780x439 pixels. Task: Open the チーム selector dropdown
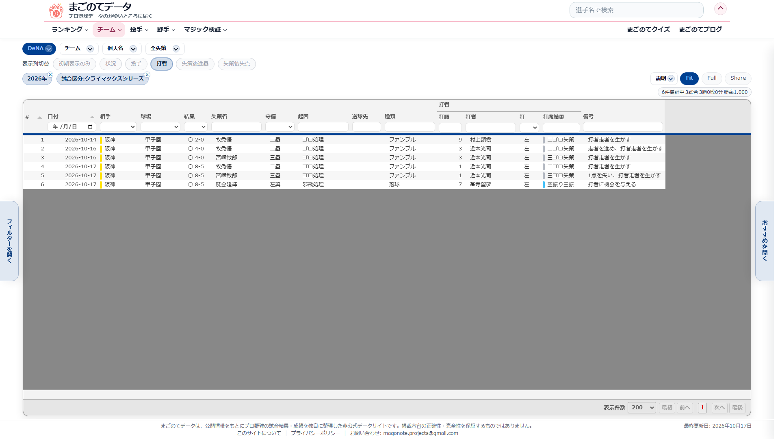coord(79,48)
